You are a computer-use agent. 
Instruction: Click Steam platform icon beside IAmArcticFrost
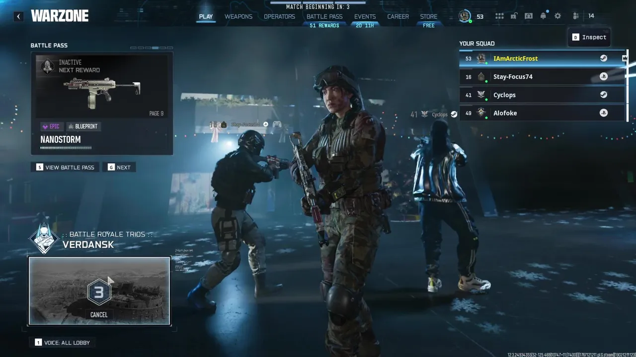click(x=603, y=59)
